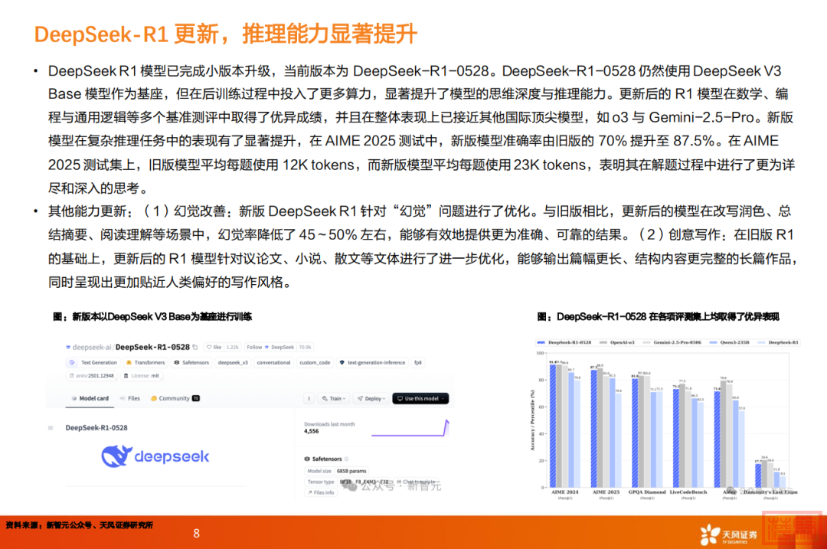The width and height of the screenshot is (827, 549).
Task: Click the 4,556 downloads value
Action: click(x=311, y=431)
